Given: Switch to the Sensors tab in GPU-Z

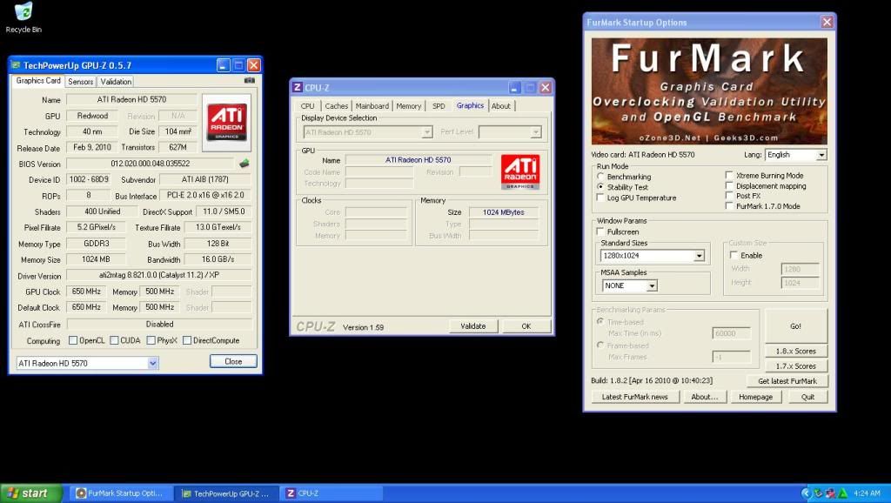Looking at the screenshot, I should [81, 81].
